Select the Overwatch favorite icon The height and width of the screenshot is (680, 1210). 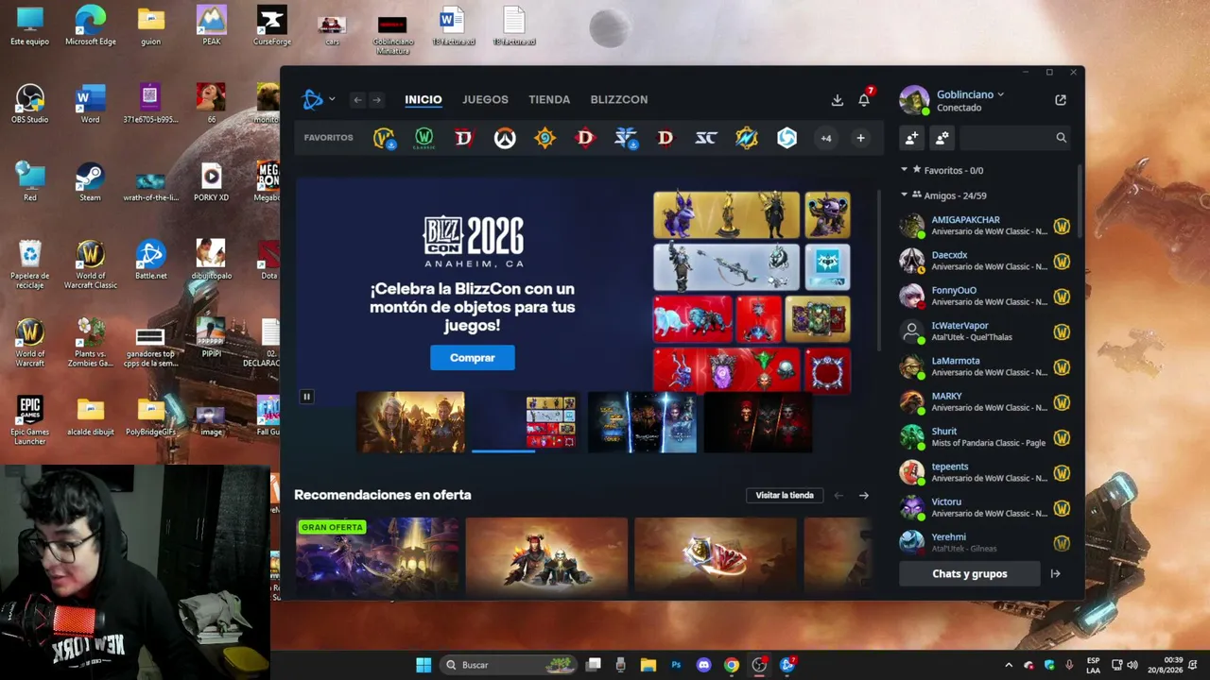point(504,138)
